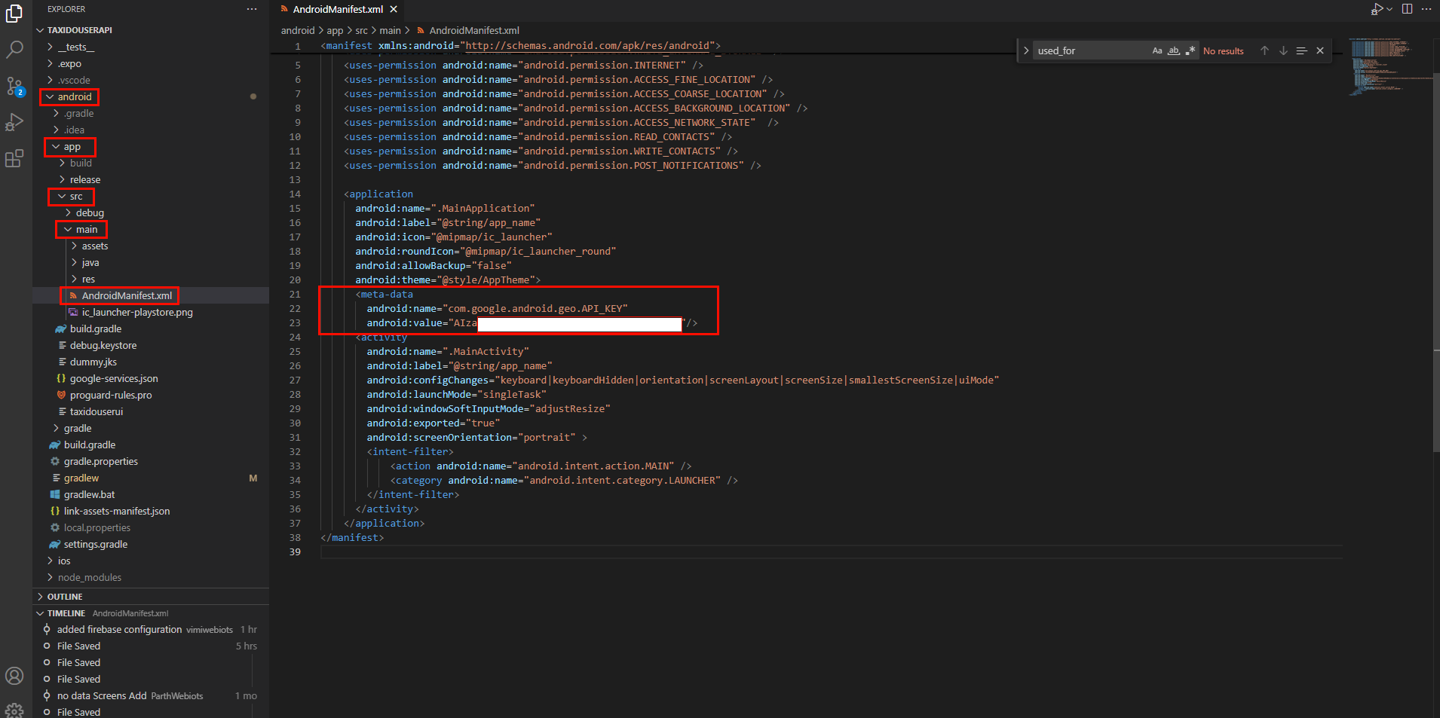Click the split editor icon

tap(1407, 9)
